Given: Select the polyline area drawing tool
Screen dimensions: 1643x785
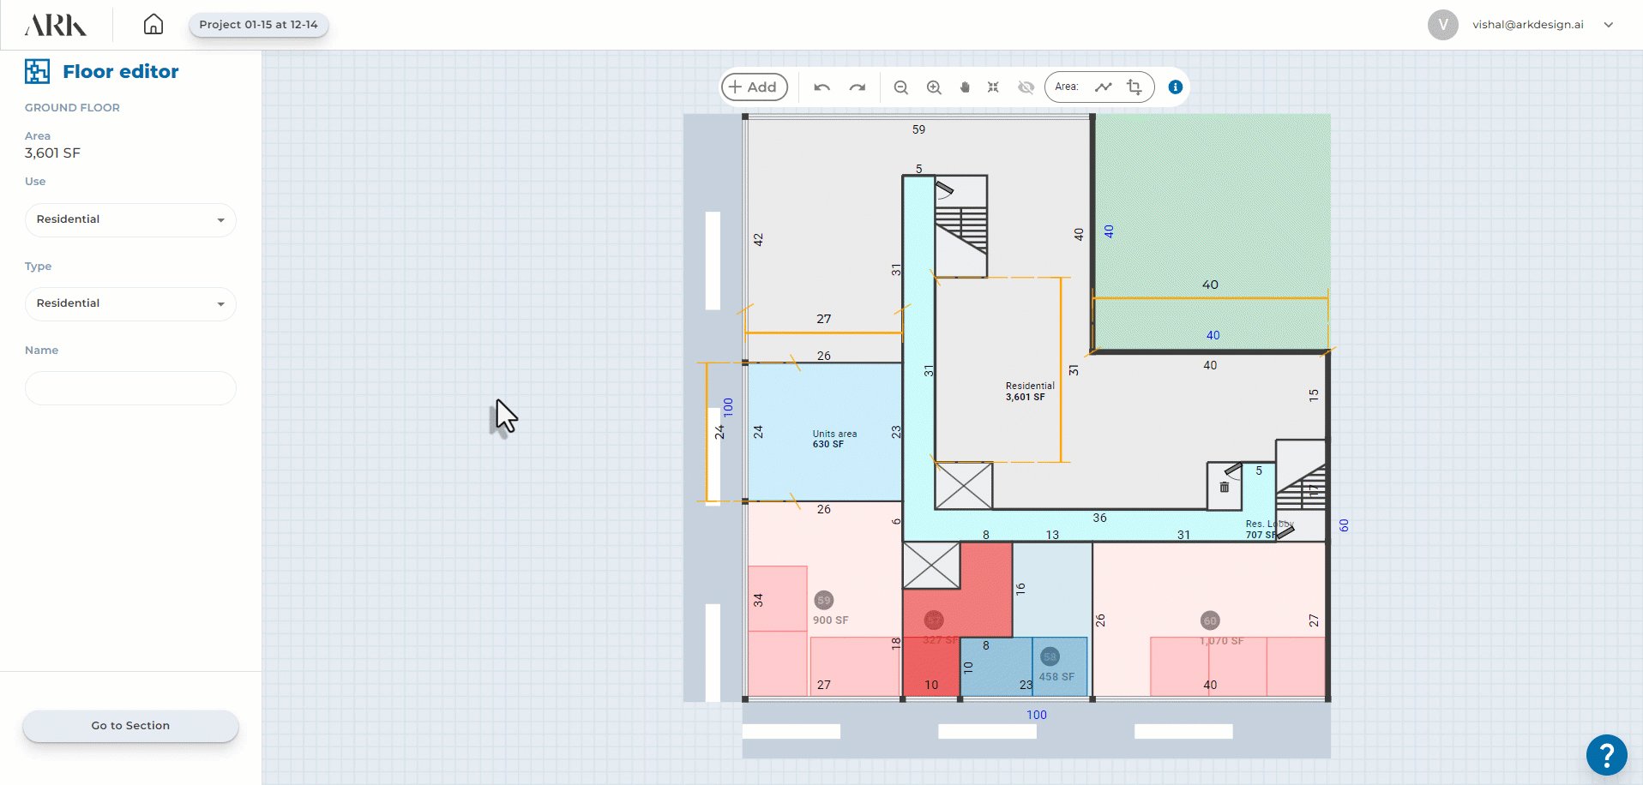Looking at the screenshot, I should [1104, 87].
